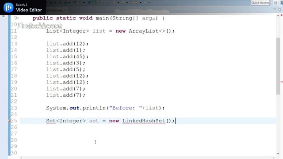Click 'String[]' parameter type on line 9
The width and height of the screenshot is (283, 159).
pos(125,18)
